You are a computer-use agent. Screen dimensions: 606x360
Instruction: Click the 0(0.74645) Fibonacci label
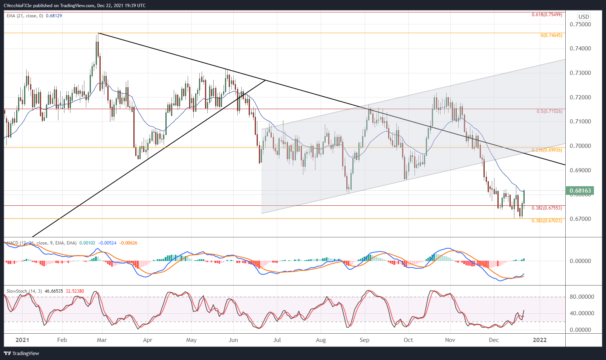551,35
